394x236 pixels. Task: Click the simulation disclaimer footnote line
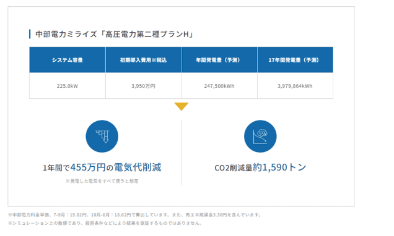tap(105, 223)
